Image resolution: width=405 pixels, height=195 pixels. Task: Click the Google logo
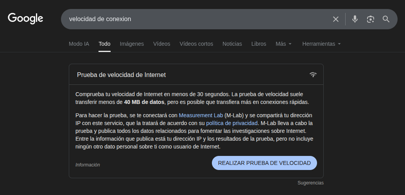tap(25, 18)
